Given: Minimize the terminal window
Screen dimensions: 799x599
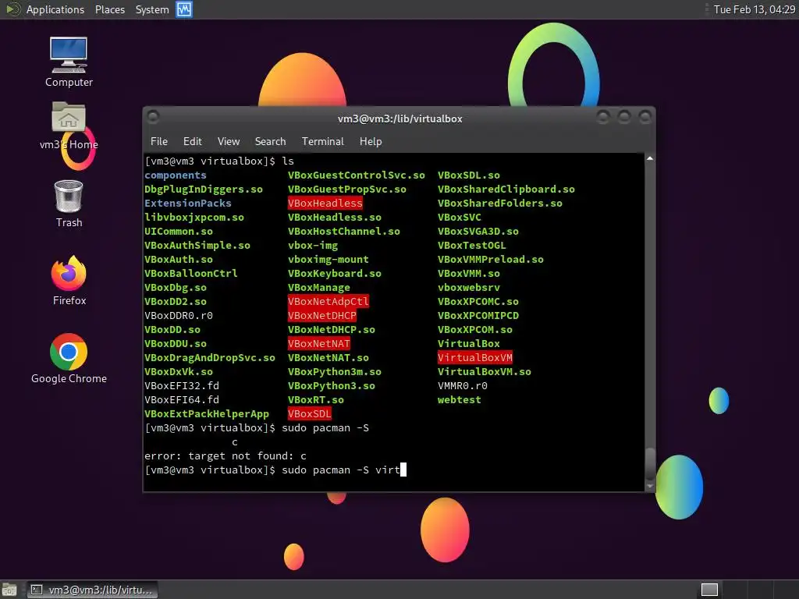Looking at the screenshot, I should (x=603, y=117).
